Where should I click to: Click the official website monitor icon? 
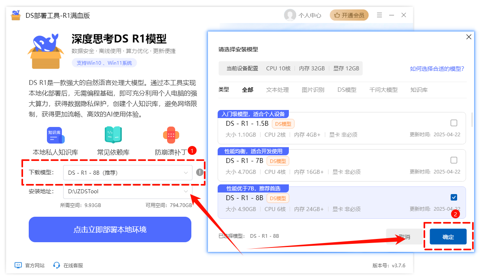coord(18,265)
